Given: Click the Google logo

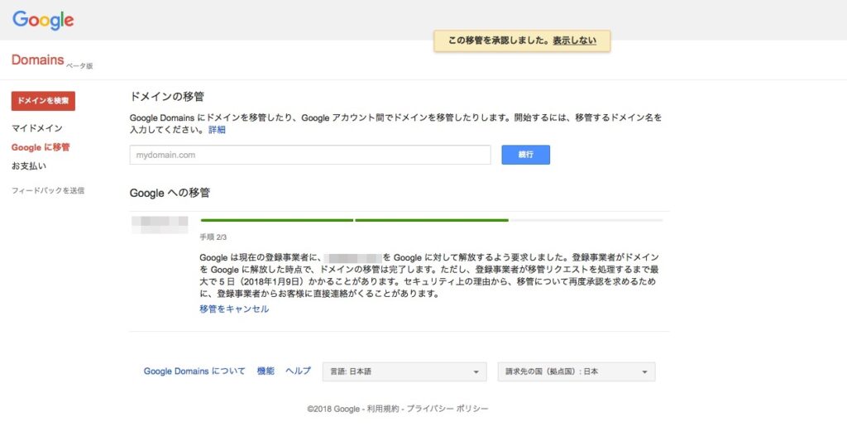Looking at the screenshot, I should tap(43, 21).
